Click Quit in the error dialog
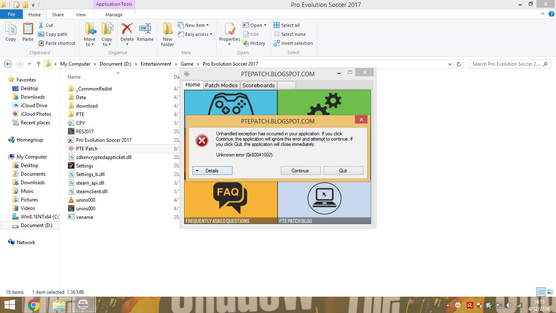This screenshot has height=313, width=556. [343, 171]
